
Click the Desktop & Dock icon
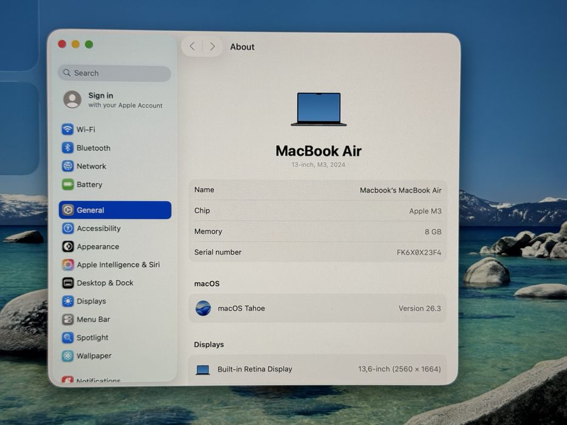67,282
